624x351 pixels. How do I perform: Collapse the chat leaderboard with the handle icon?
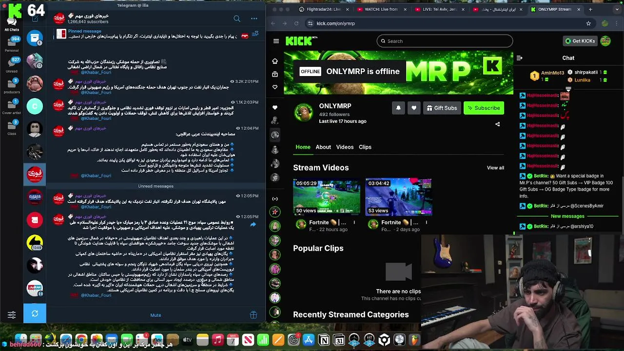click(x=568, y=89)
